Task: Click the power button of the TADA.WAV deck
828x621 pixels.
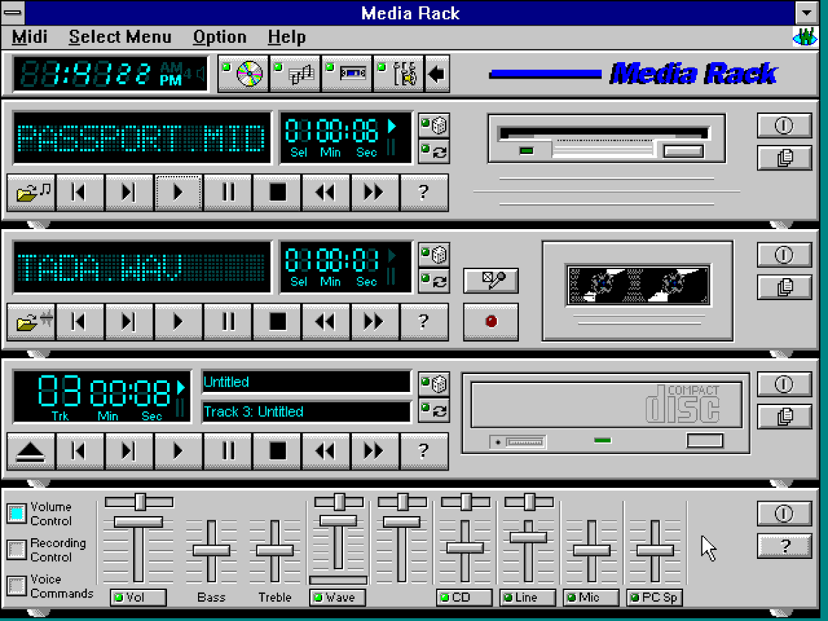Action: pyautogui.click(x=784, y=255)
